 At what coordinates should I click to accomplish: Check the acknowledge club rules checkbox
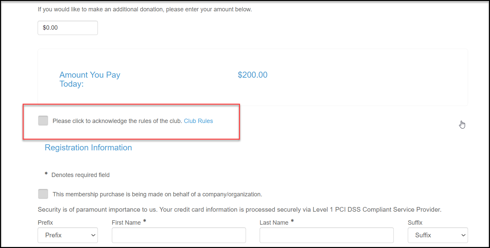(43, 121)
